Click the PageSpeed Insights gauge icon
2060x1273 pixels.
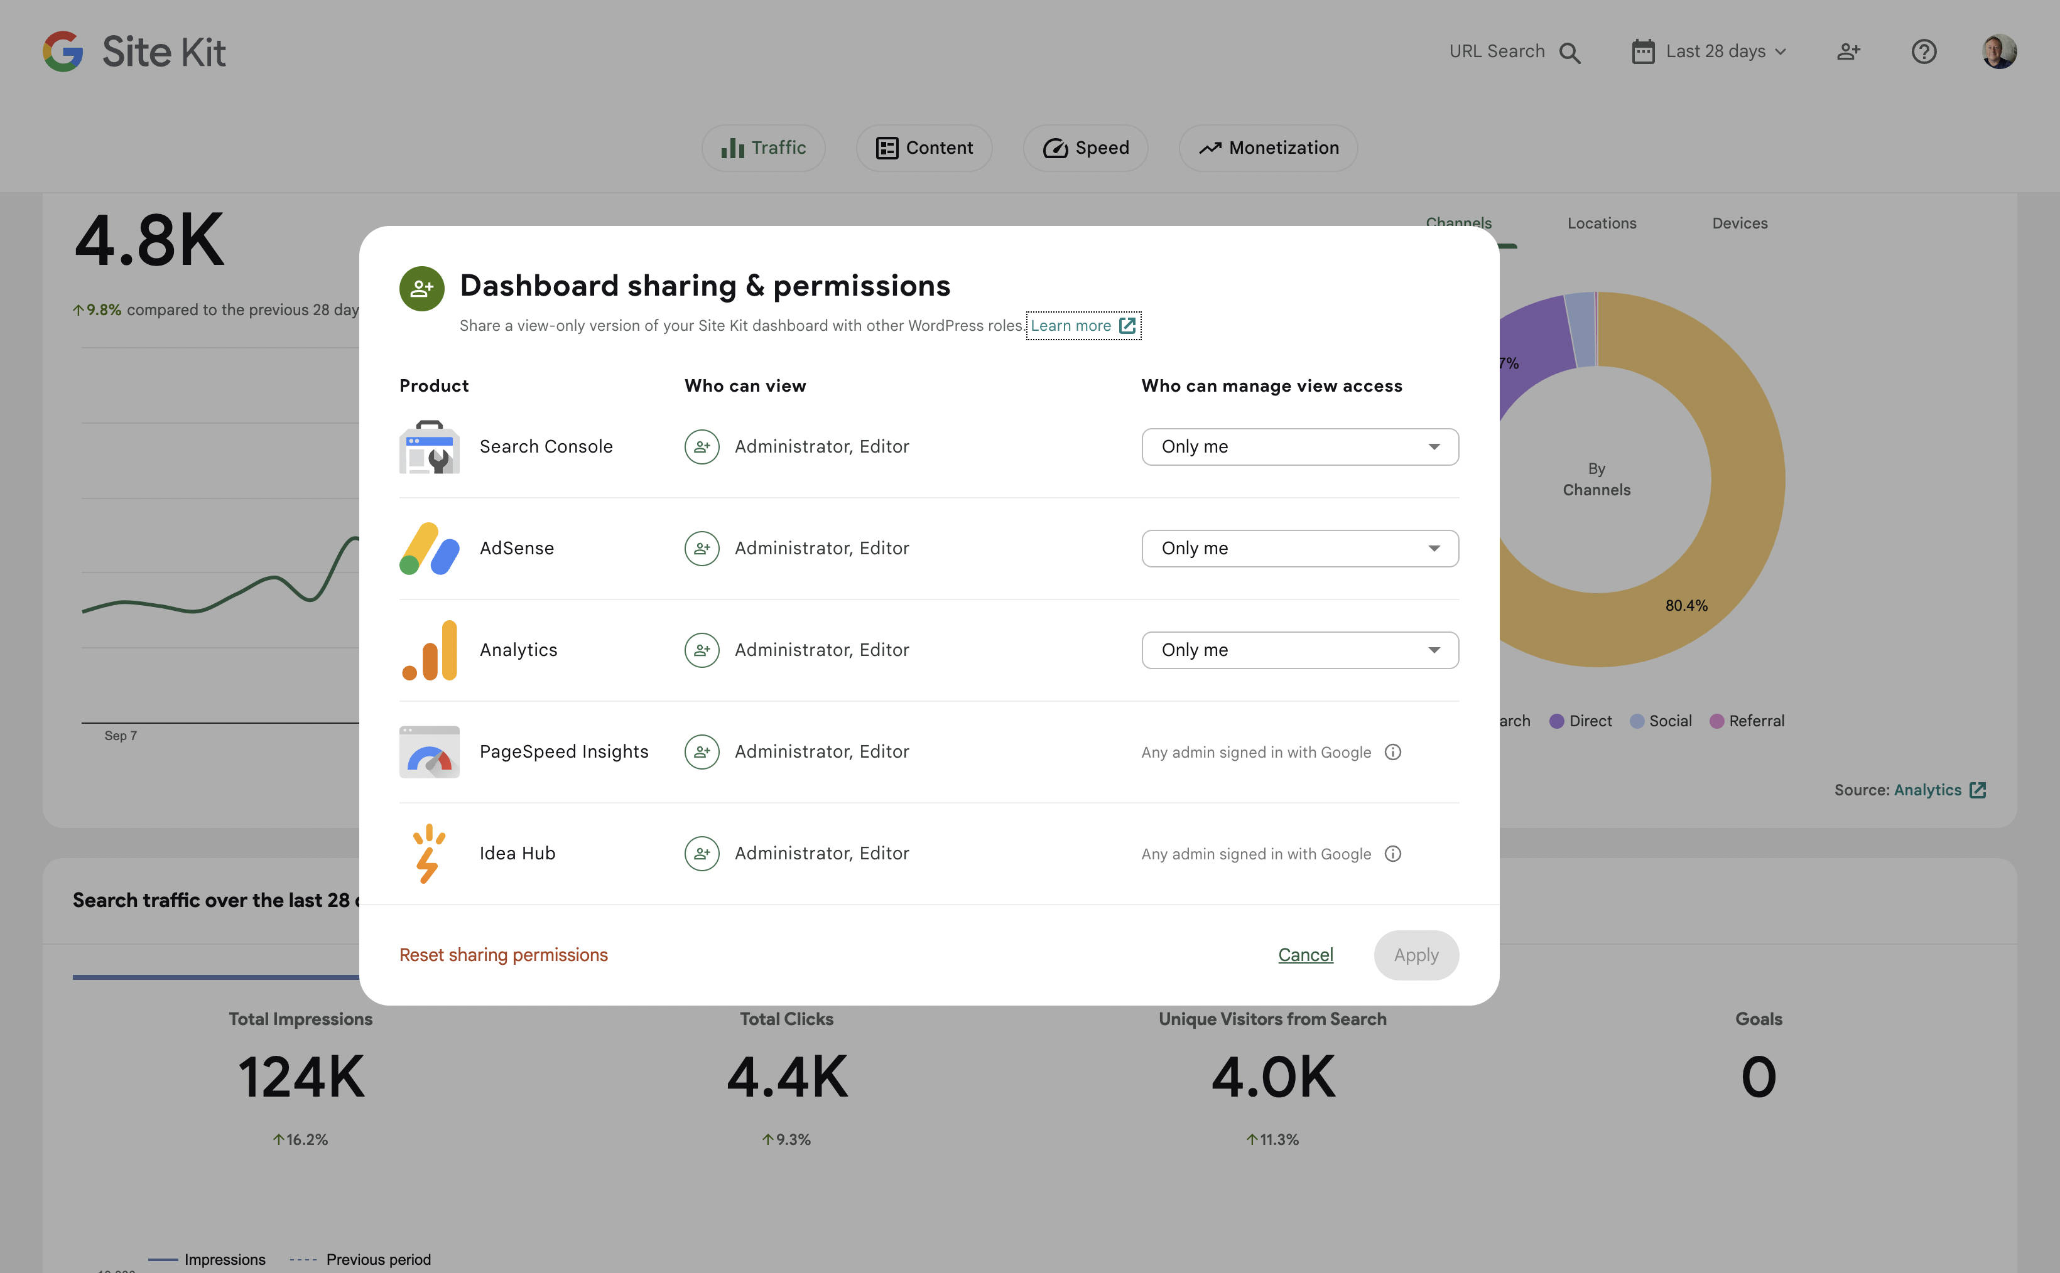tap(429, 751)
